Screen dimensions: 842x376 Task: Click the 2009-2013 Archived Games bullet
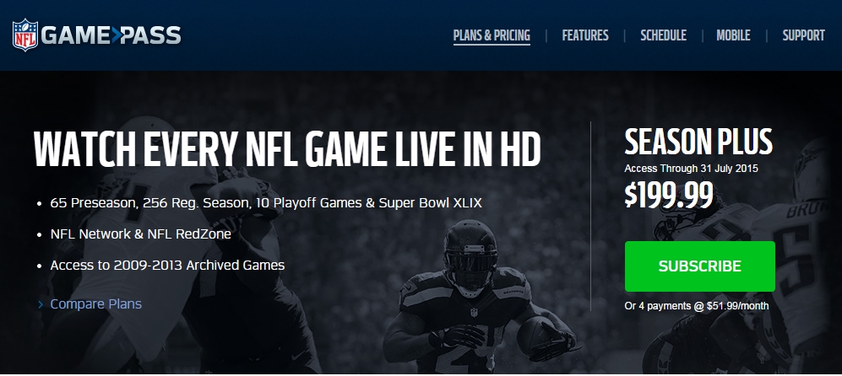pos(167,265)
